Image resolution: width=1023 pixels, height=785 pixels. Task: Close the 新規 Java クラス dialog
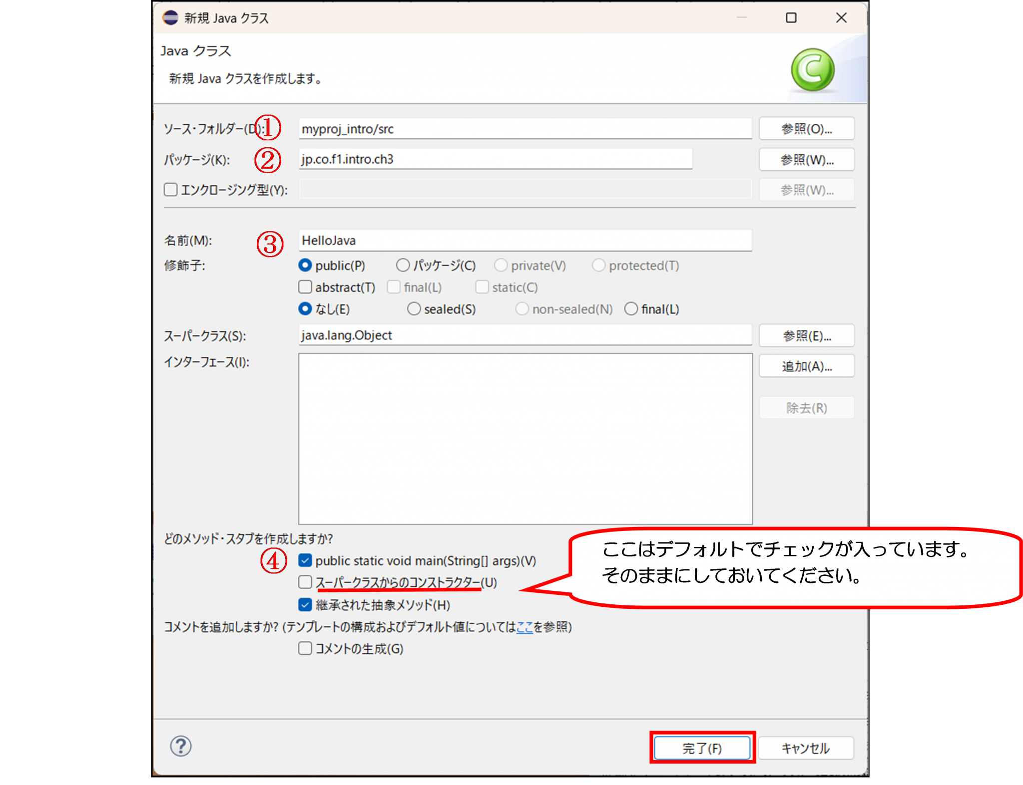point(841,18)
